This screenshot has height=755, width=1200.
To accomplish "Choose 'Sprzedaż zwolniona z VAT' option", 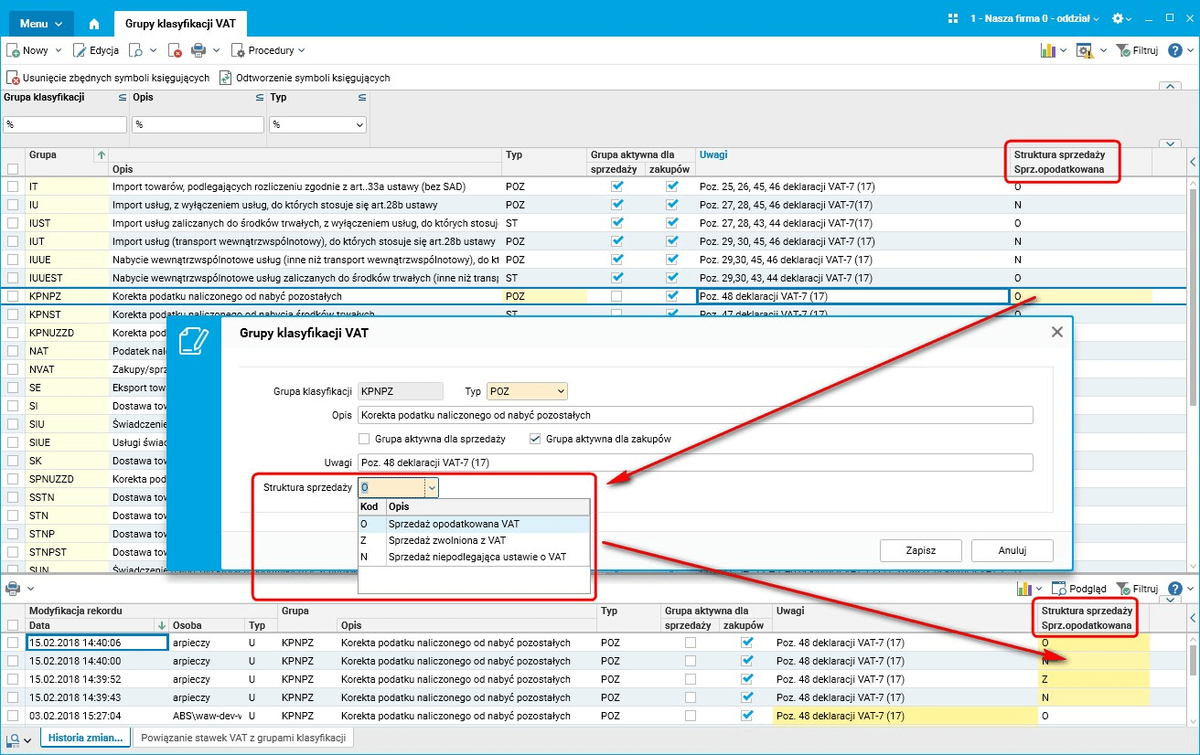I will (x=474, y=540).
